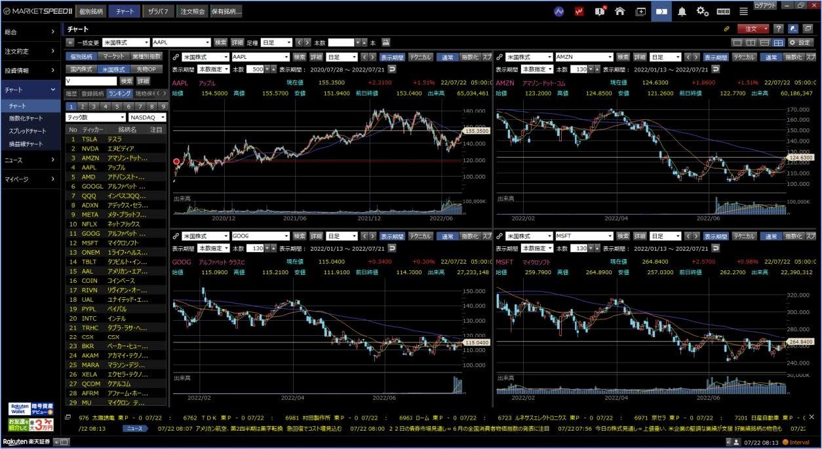Toggle 個別銘柄 mode button
Screen dimensions: 822x449
click(x=82, y=57)
